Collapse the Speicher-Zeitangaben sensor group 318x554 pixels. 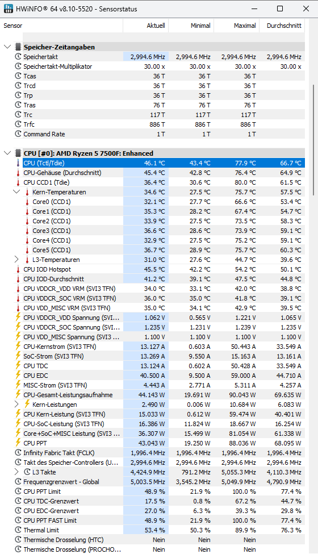click(x=7, y=47)
